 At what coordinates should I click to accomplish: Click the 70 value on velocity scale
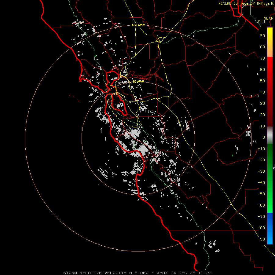coord(262,58)
